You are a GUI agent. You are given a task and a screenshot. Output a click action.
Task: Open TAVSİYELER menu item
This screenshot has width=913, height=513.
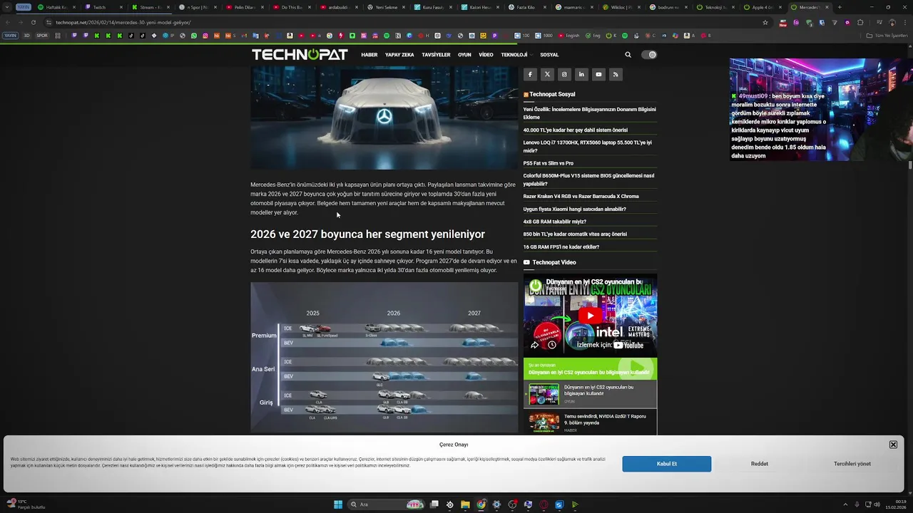[436, 55]
